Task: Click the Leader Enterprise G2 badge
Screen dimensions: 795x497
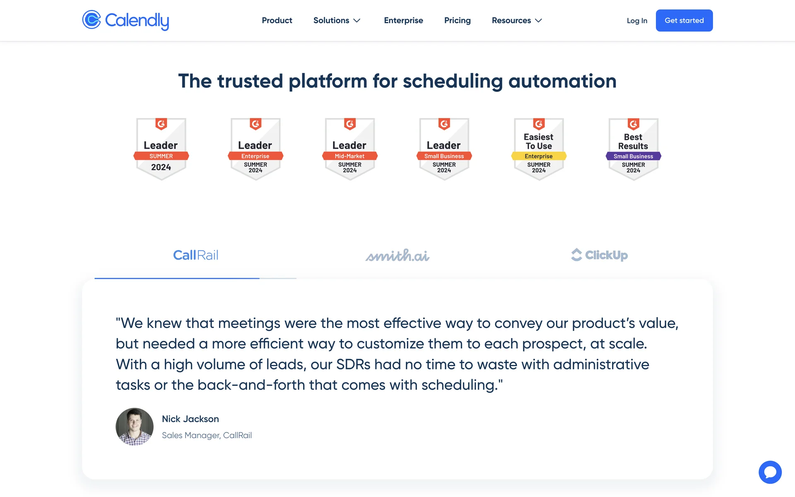Action: pos(255,149)
